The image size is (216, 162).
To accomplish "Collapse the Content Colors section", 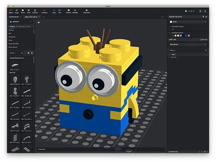I will click(x=170, y=33).
